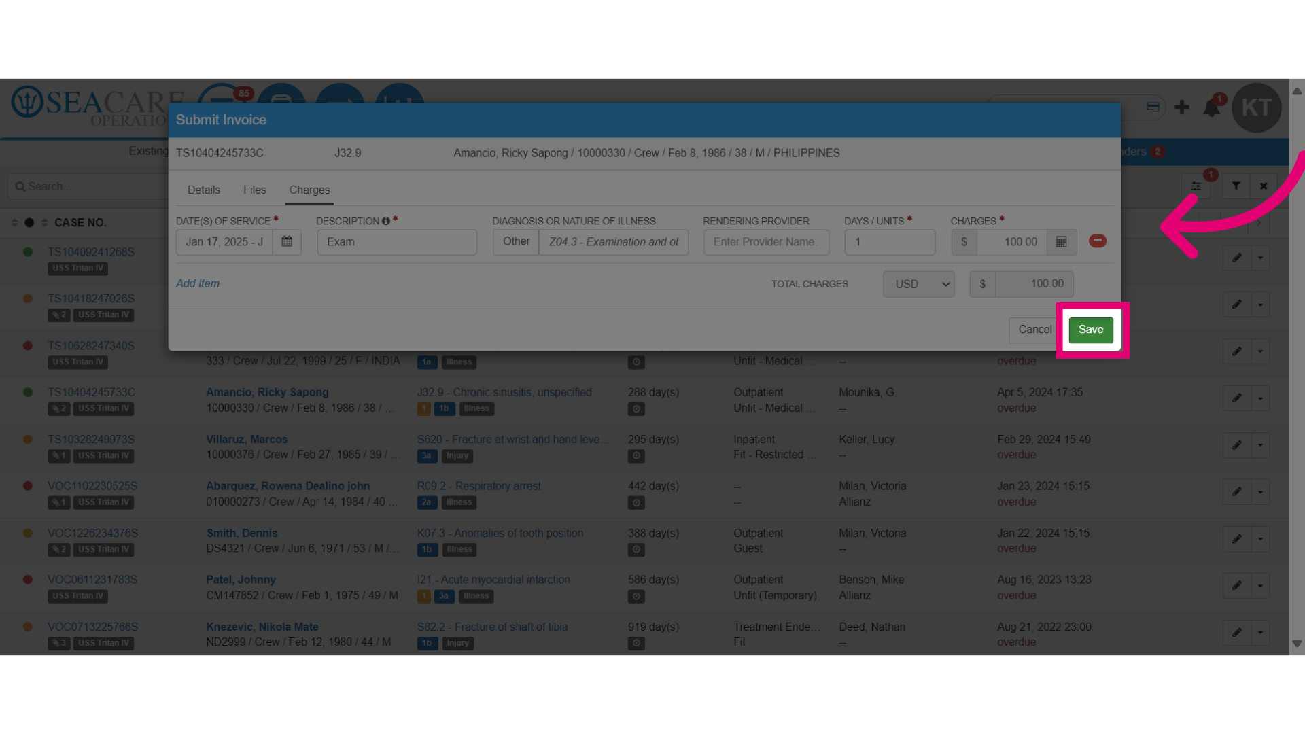Image resolution: width=1305 pixels, height=734 pixels.
Task: Open patient link Villaruz, Marcos
Action: 247,440
